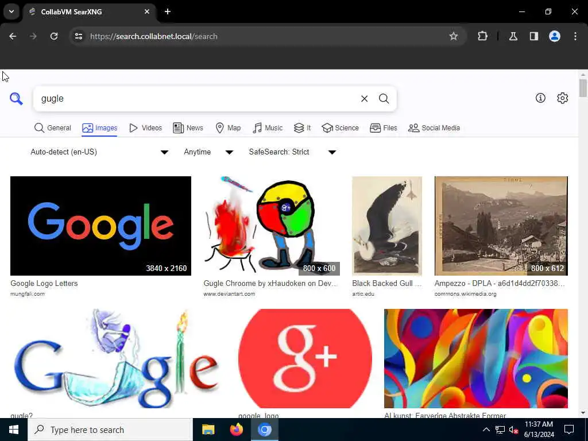
Task: Open the Chrome three-dot menu
Action: 575,36
